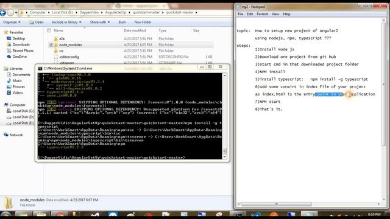Click the Notepad horizontal scrollbar thumb
Viewport: 390px width, 219px height.
click(x=276, y=204)
